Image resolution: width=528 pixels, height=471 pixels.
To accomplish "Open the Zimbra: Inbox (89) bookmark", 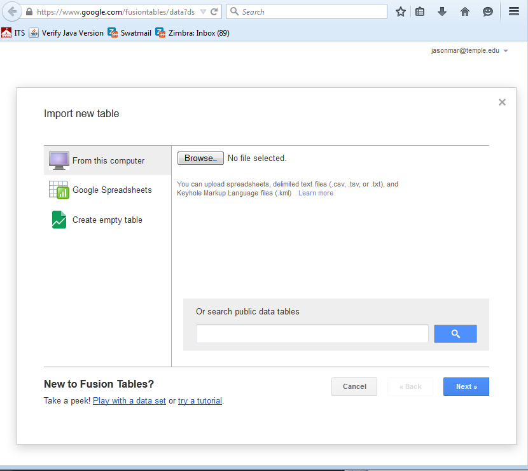I will 193,33.
